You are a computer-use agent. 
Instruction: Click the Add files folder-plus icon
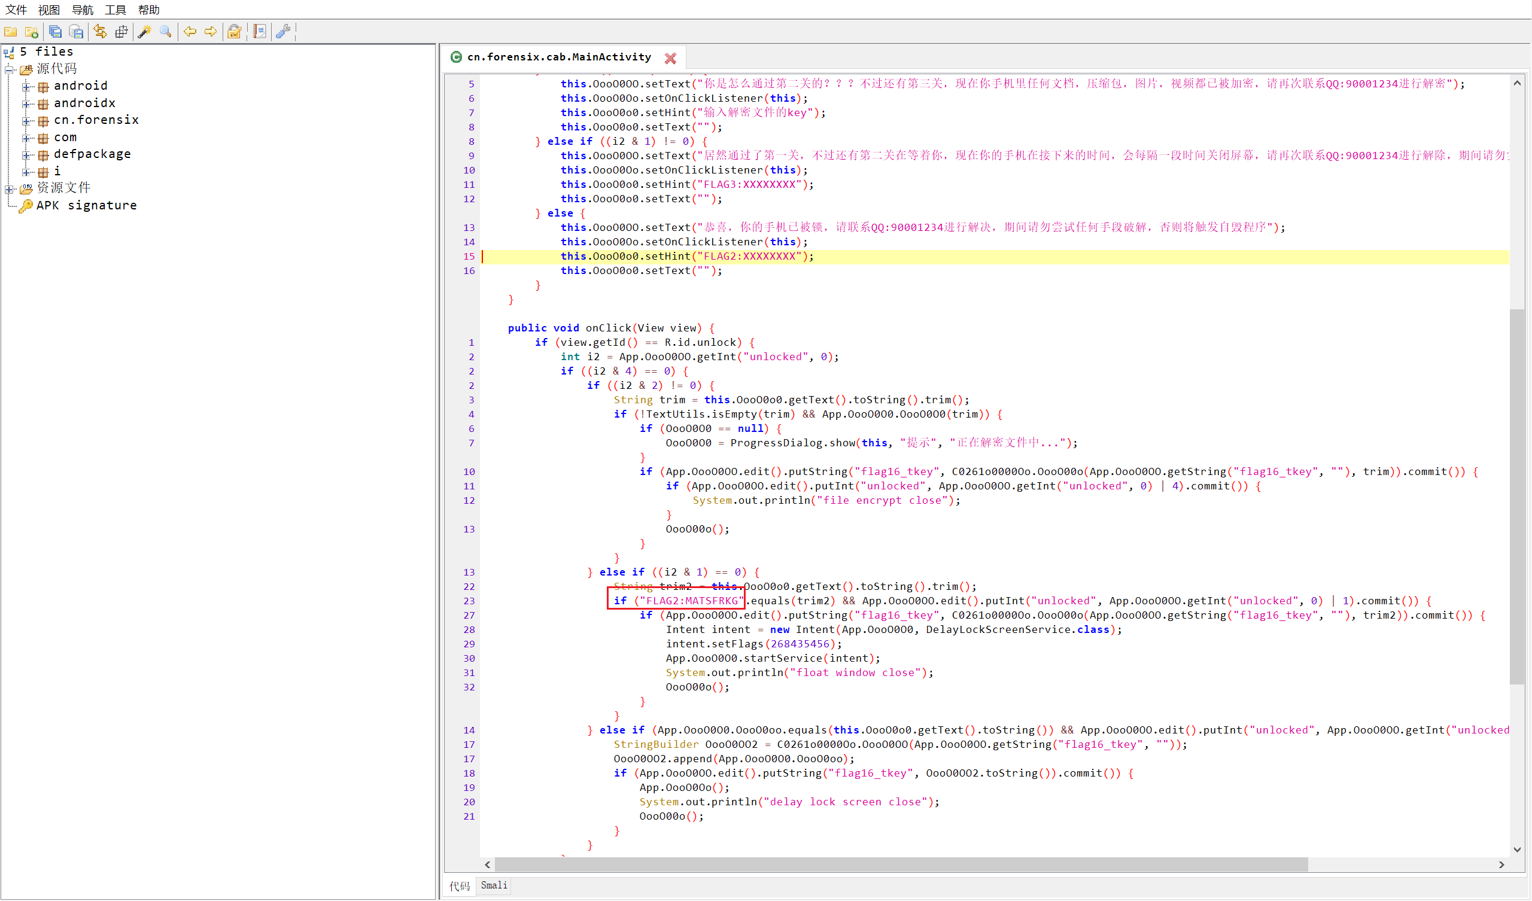pyautogui.click(x=32, y=32)
